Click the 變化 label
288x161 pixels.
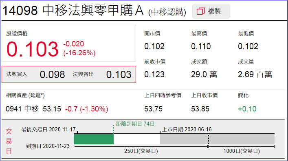point(243,96)
